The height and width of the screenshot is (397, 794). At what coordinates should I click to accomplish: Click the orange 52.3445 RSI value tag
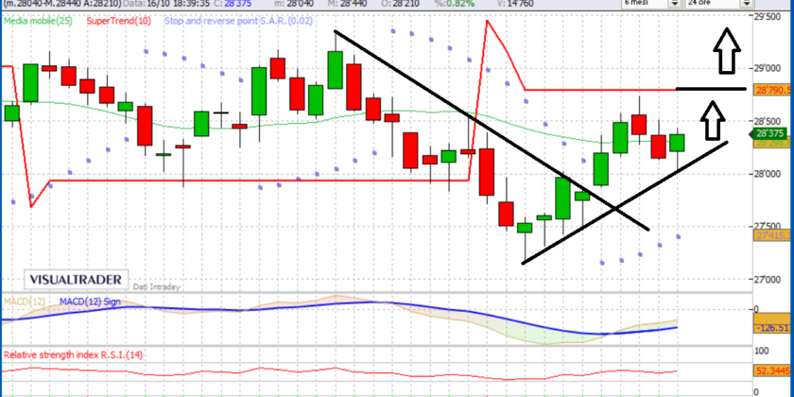pos(772,369)
